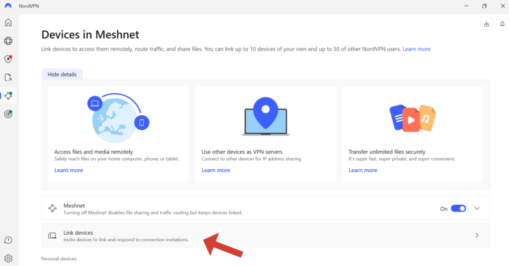Open the Home icon in sidebar
The width and height of the screenshot is (509, 266).
pyautogui.click(x=8, y=23)
